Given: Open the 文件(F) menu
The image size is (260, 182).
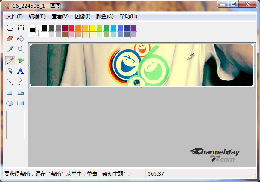Looking at the screenshot, I should tap(15, 16).
